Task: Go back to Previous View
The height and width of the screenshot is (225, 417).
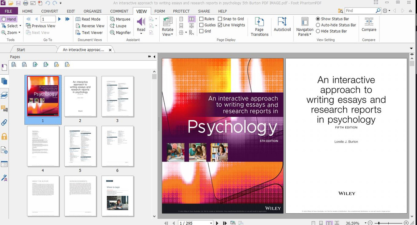Action: [x=41, y=26]
